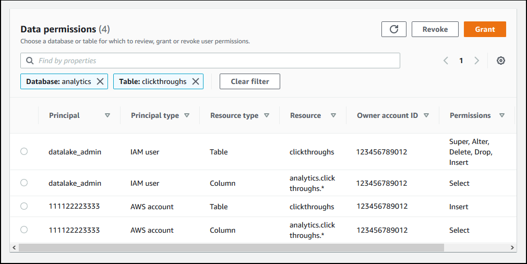
Task: Sort by the Permissions column
Action: (x=502, y=115)
